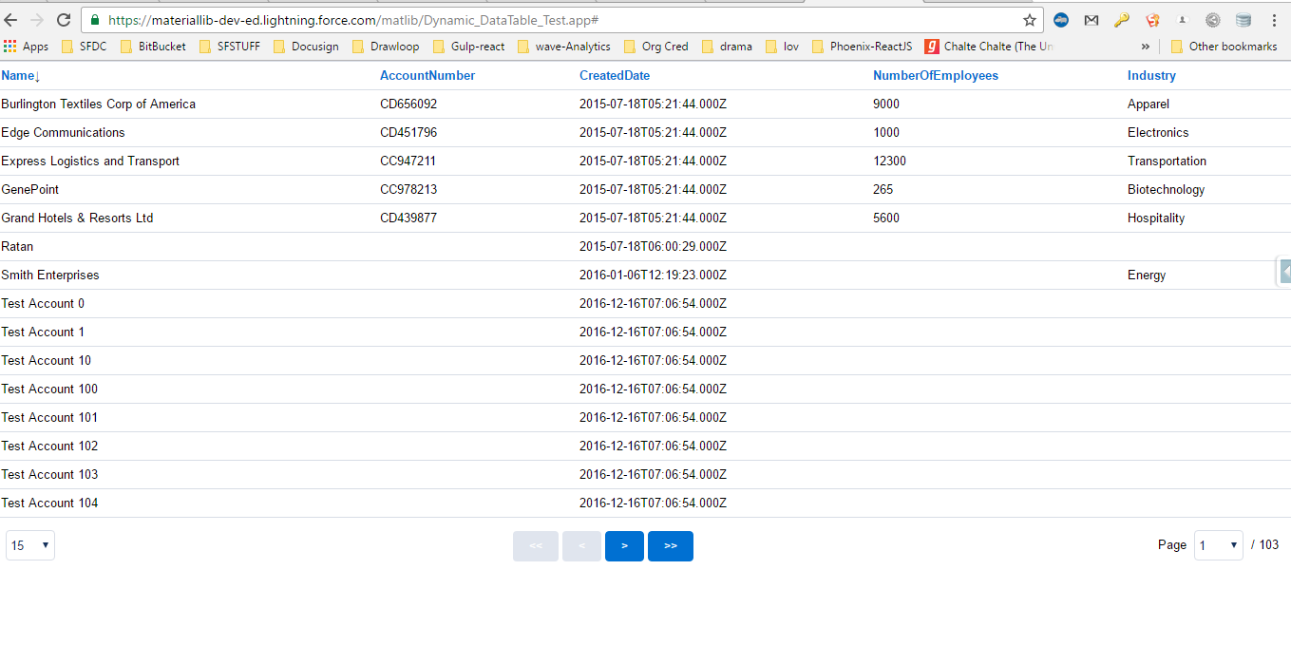
Task: Click the green secure lock icon
Action: point(94,20)
